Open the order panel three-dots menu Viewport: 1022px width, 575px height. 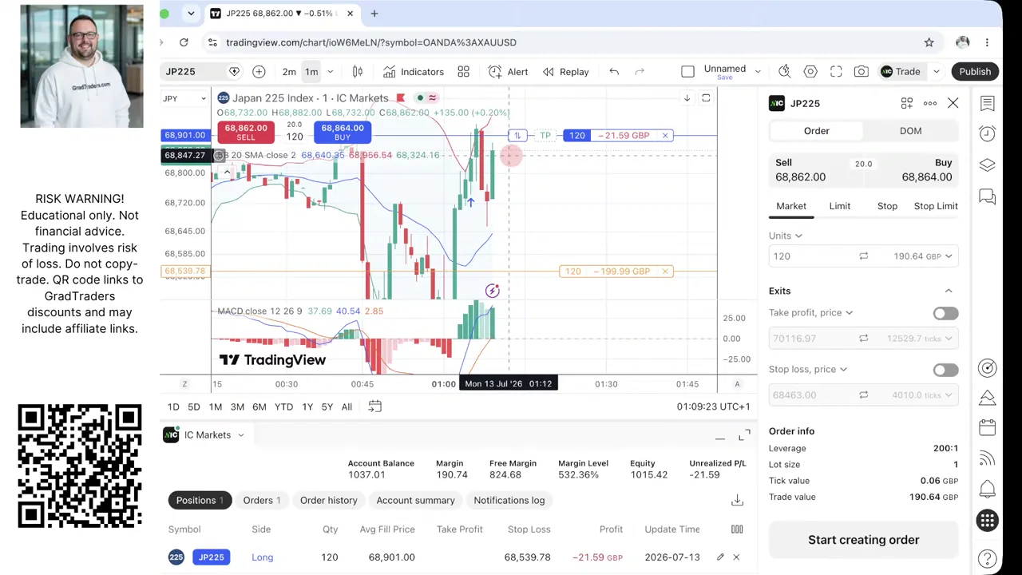tap(930, 103)
